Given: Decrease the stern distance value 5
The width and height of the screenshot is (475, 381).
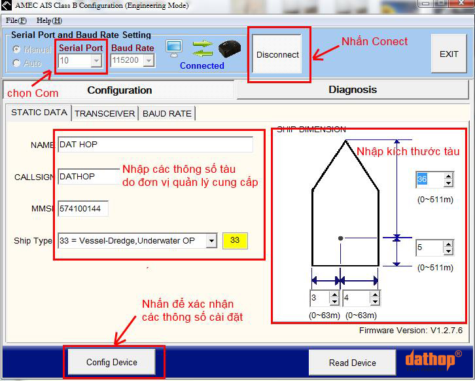Looking at the screenshot, I should 449,251.
